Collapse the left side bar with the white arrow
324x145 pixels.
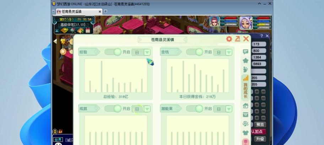[55, 41]
